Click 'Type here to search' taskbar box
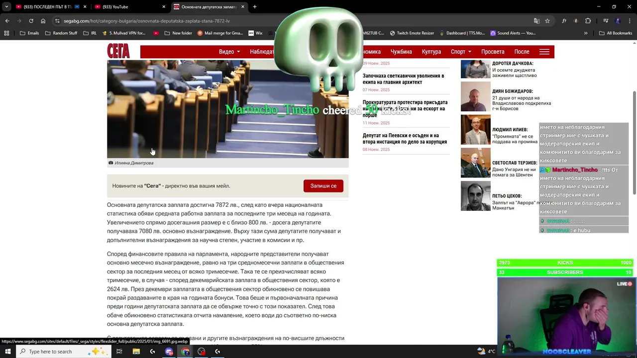 coord(64,352)
